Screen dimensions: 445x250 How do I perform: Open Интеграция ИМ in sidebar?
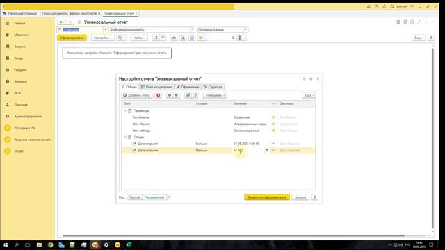[25, 128]
